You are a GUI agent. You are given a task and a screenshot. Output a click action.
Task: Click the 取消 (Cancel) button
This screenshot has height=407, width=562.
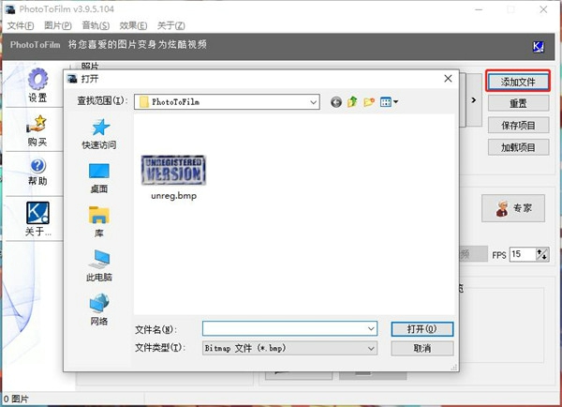[x=421, y=348]
